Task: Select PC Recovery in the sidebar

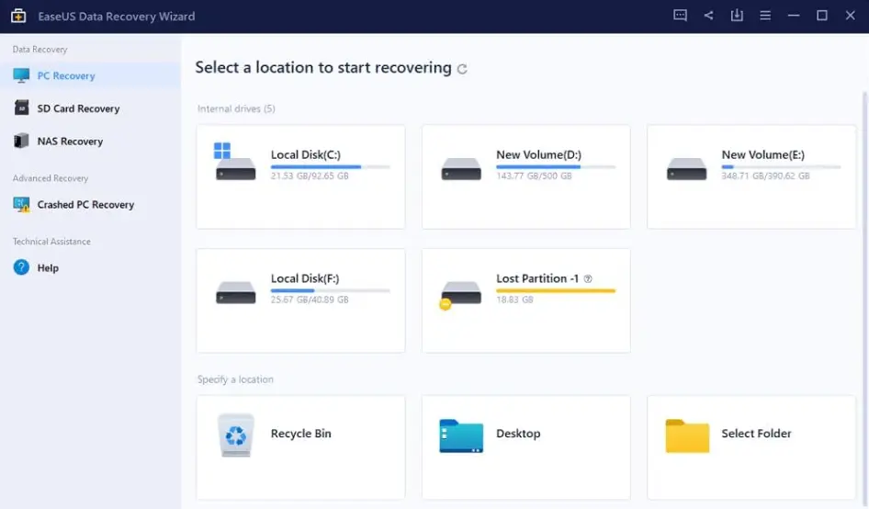Action: (90, 75)
